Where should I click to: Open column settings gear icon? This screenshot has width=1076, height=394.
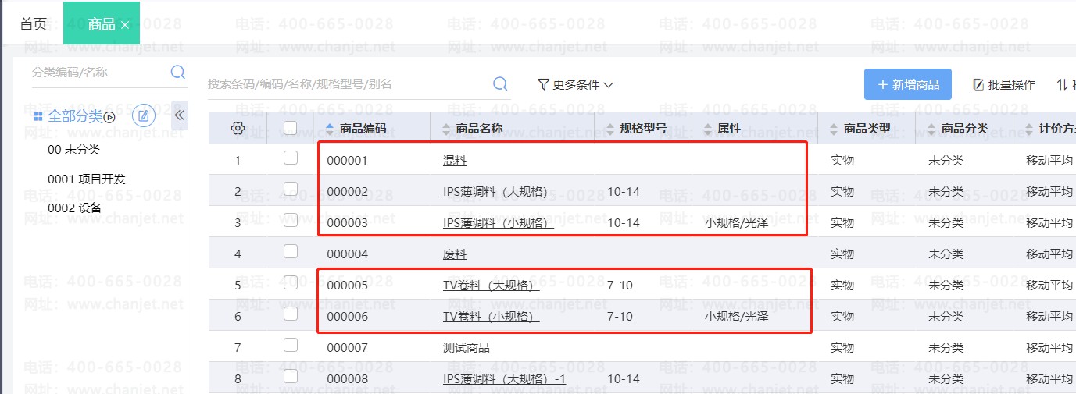tap(238, 129)
